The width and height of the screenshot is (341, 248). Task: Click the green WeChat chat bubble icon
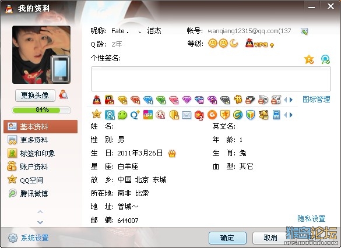pyautogui.click(x=122, y=115)
